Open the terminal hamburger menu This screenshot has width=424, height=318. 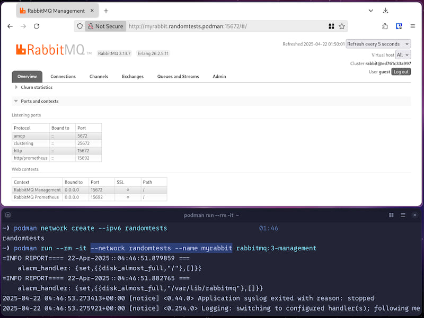tap(403, 215)
